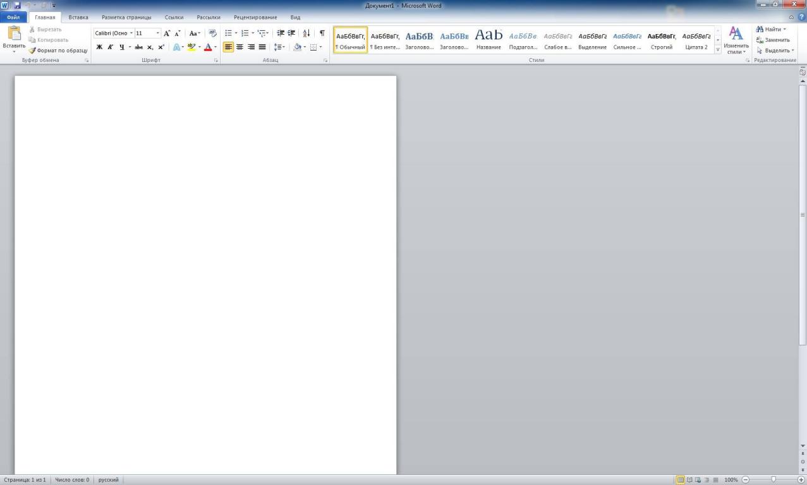Click the Format Painter (Формат по образцу) button
Screen dimensions: 807x485
[58, 50]
